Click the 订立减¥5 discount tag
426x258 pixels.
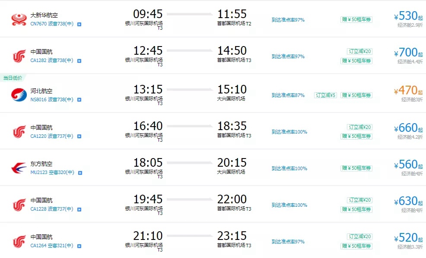325,95
